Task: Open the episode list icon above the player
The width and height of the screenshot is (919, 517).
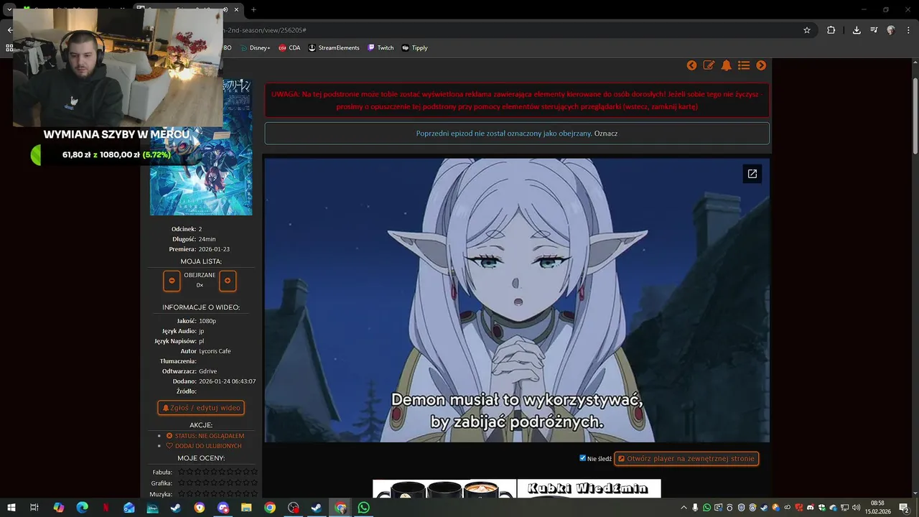Action: coord(744,65)
